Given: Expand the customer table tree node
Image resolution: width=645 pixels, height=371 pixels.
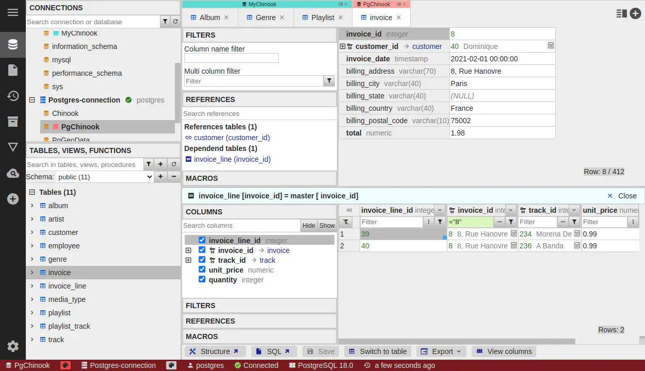Looking at the screenshot, I should pos(32,232).
